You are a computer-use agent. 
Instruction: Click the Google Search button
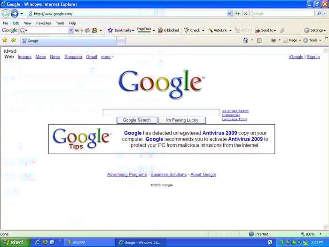[137, 120]
